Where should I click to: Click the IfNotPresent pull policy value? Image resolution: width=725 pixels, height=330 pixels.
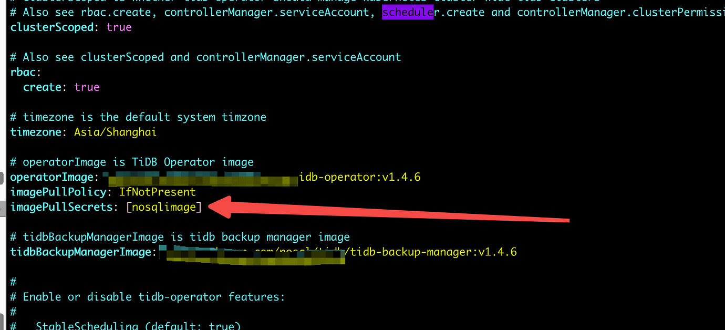(x=157, y=192)
